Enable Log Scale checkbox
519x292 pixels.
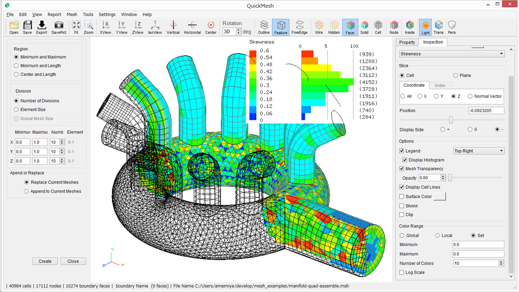[x=402, y=273]
